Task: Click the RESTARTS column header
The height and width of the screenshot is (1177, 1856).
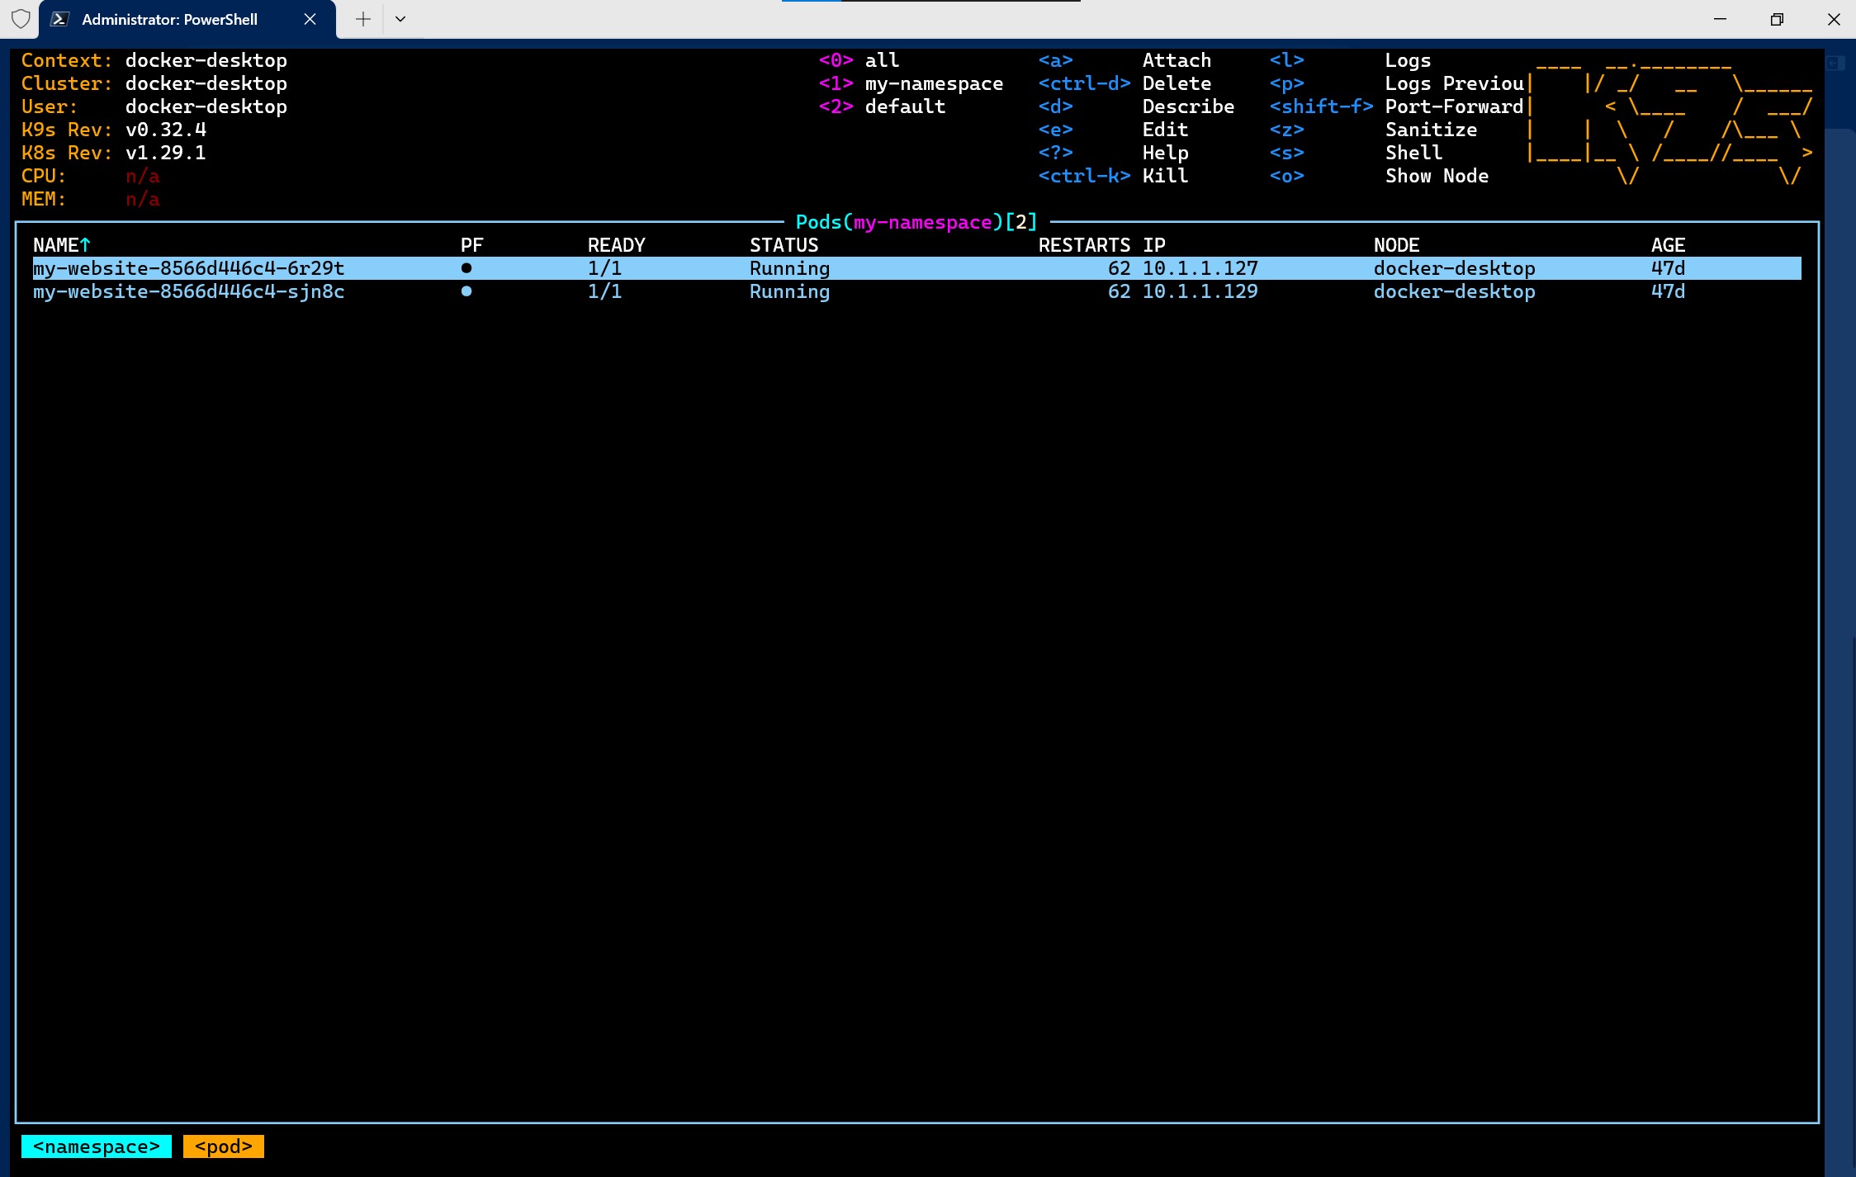Action: 1083,245
